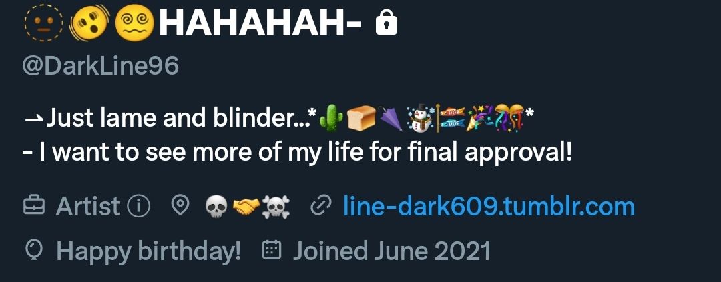Click the Joined June 2021 text
Screen dimensions: 721x282
pyautogui.click(x=391, y=251)
